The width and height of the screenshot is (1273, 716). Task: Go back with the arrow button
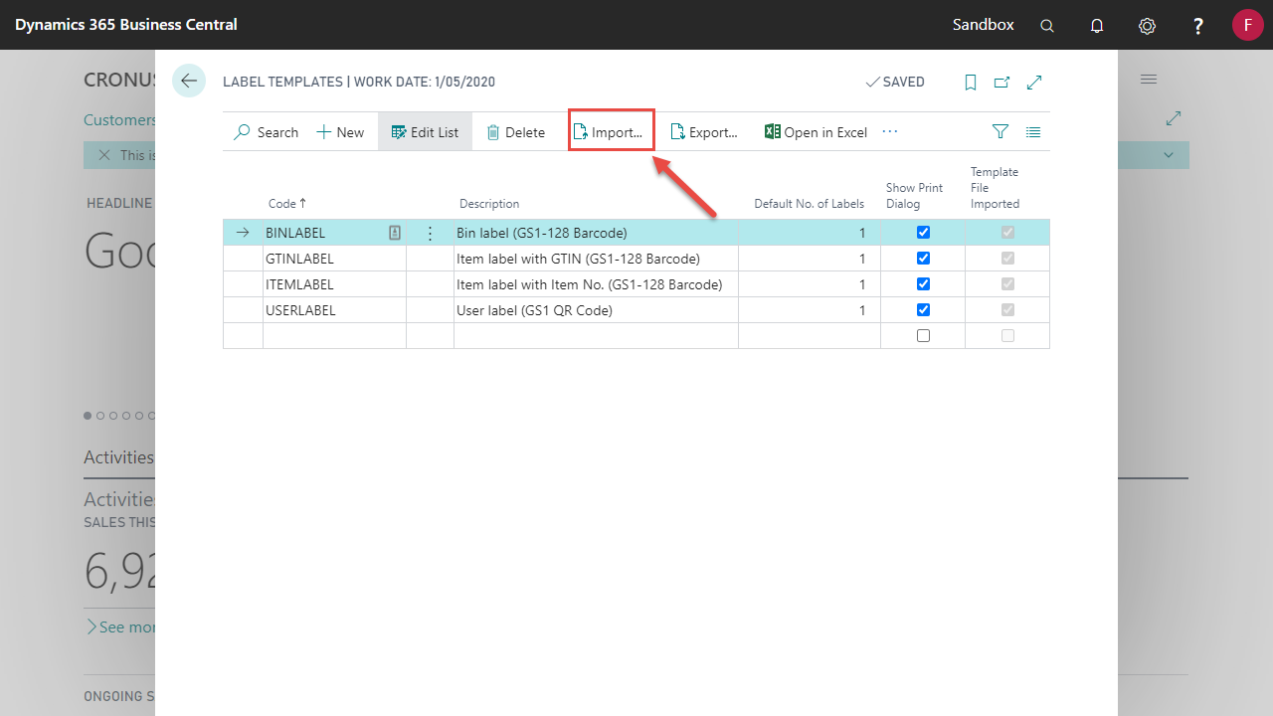[x=189, y=82]
